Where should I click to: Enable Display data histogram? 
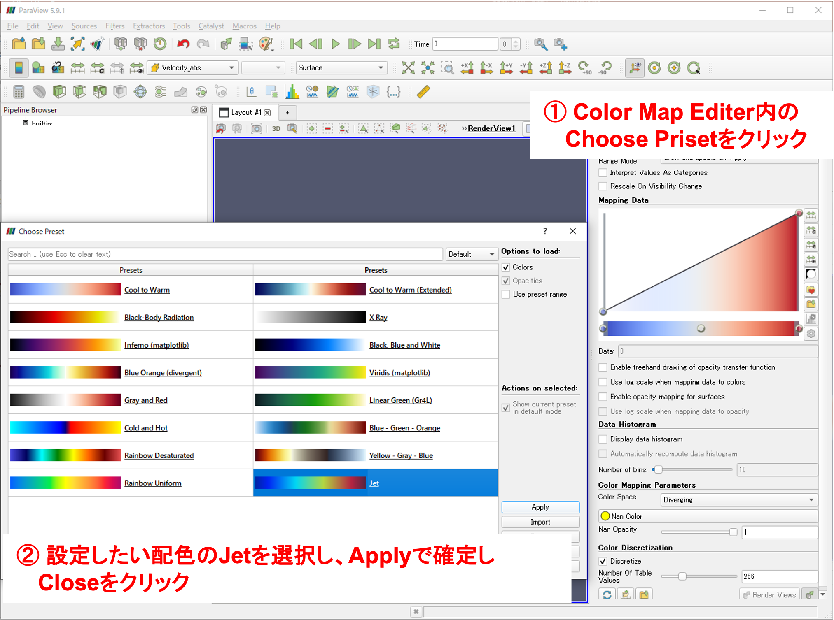click(x=603, y=439)
